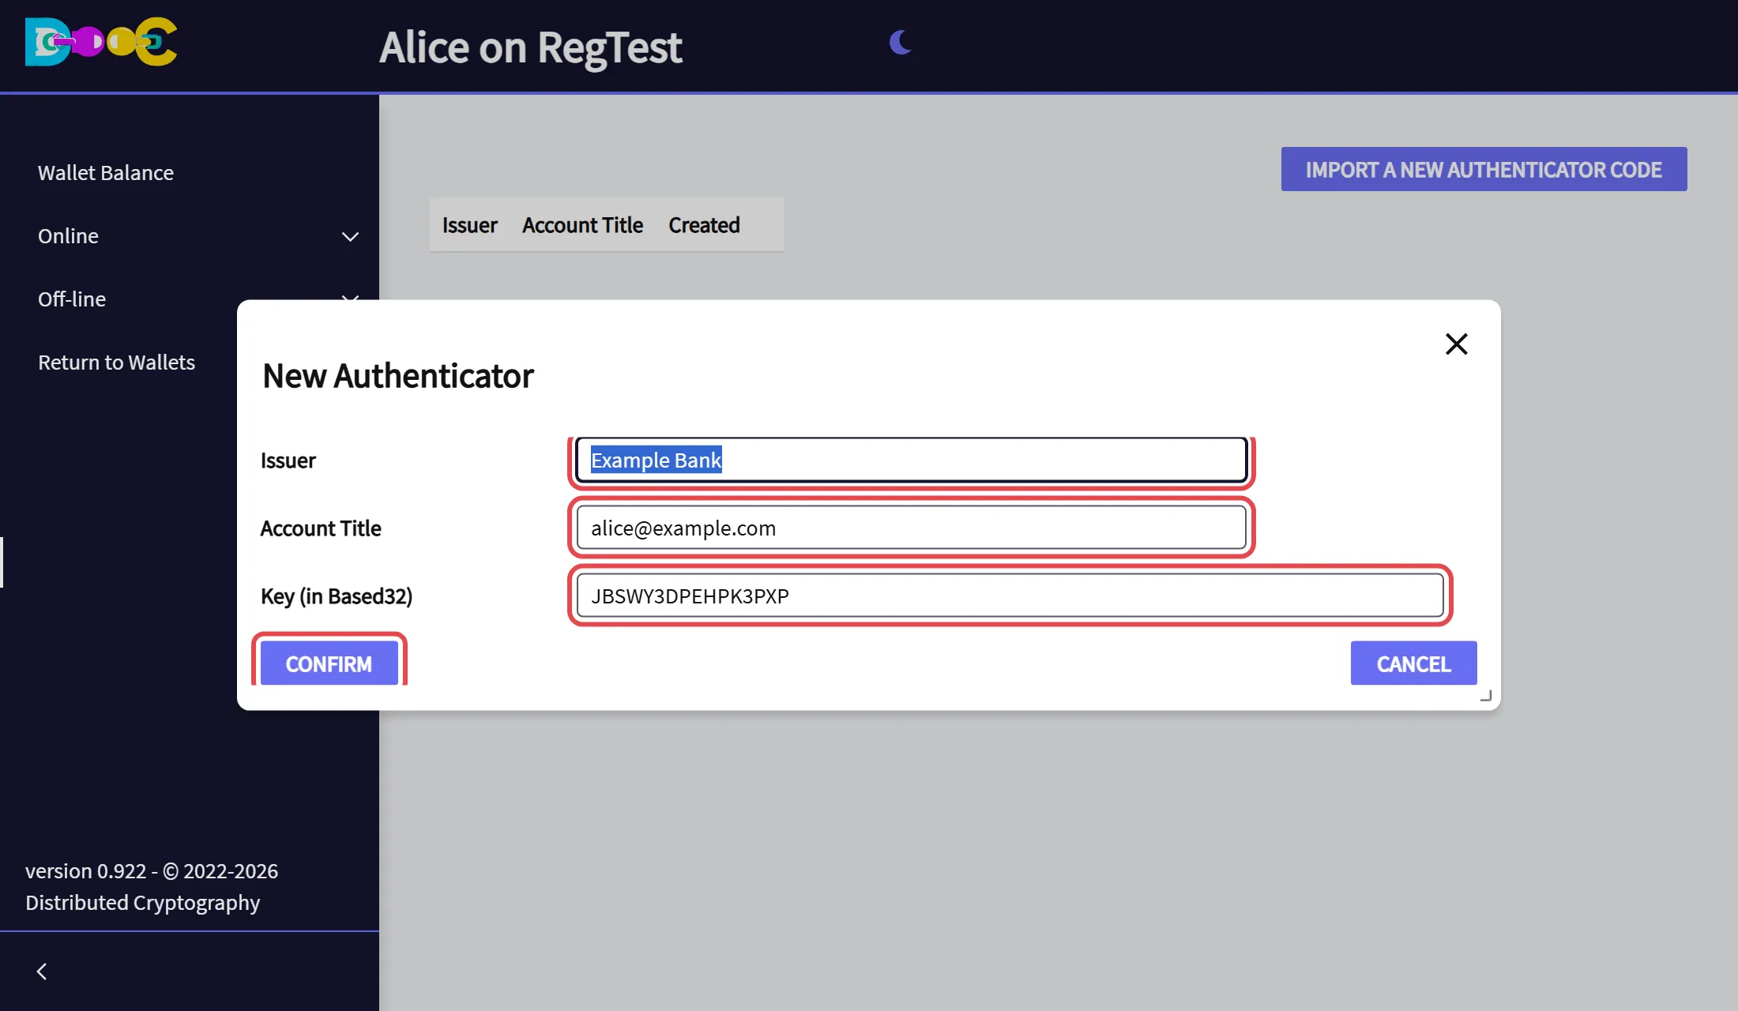The image size is (1738, 1011).
Task: Click Import a New Authenticator Code
Action: coord(1484,169)
